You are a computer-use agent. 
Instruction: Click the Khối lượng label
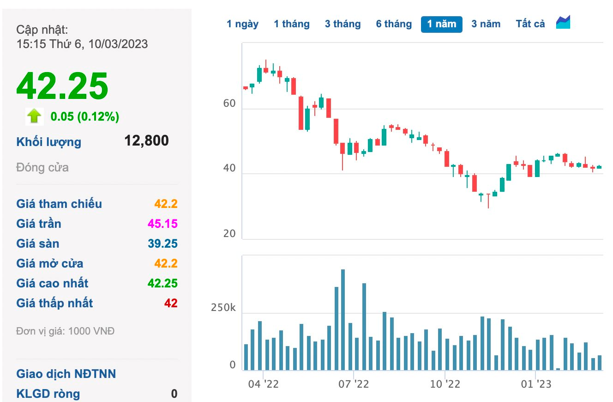pyautogui.click(x=49, y=142)
